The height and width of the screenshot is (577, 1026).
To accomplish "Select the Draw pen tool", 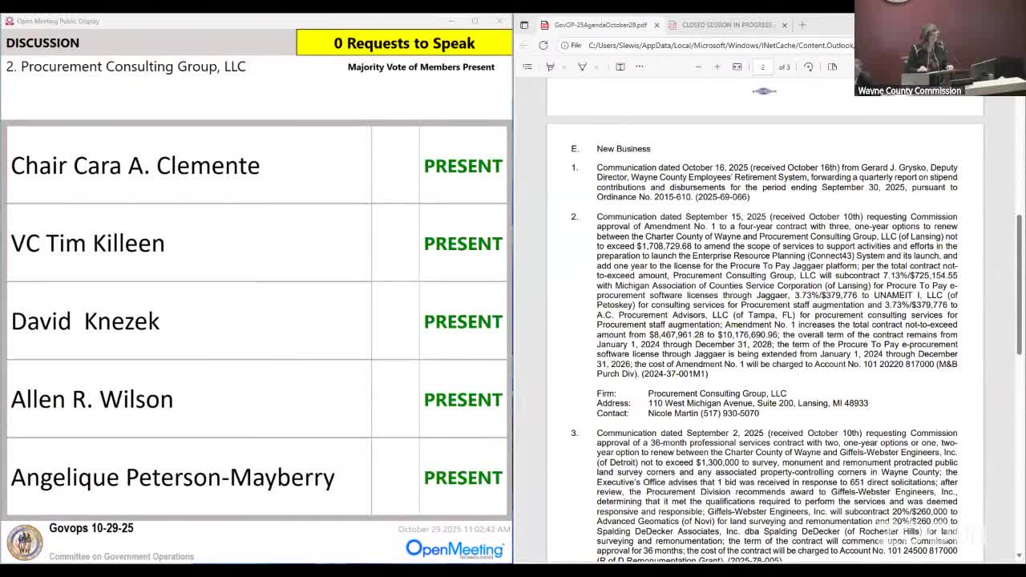I will [582, 67].
